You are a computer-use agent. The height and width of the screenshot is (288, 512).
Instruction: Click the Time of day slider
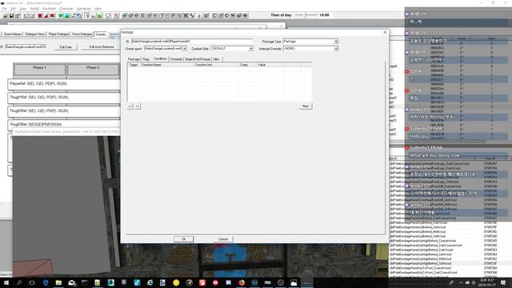point(306,15)
